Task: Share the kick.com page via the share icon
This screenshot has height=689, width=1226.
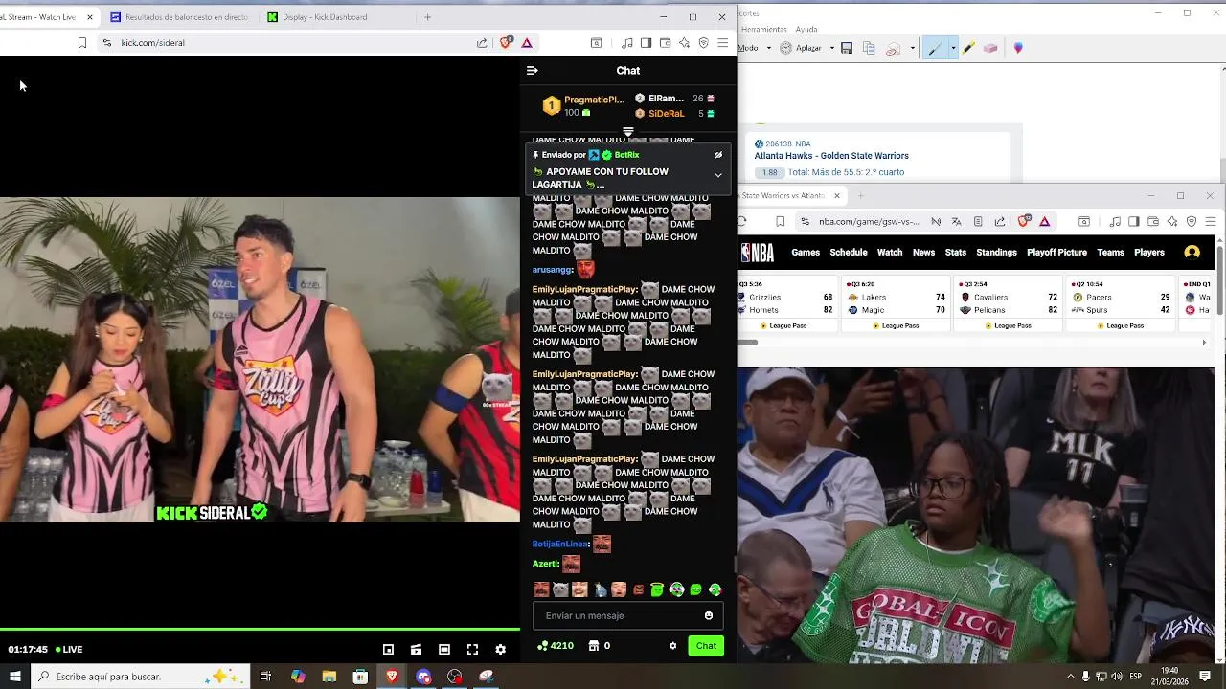Action: [x=482, y=42]
